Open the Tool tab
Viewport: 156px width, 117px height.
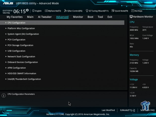[100, 17]
